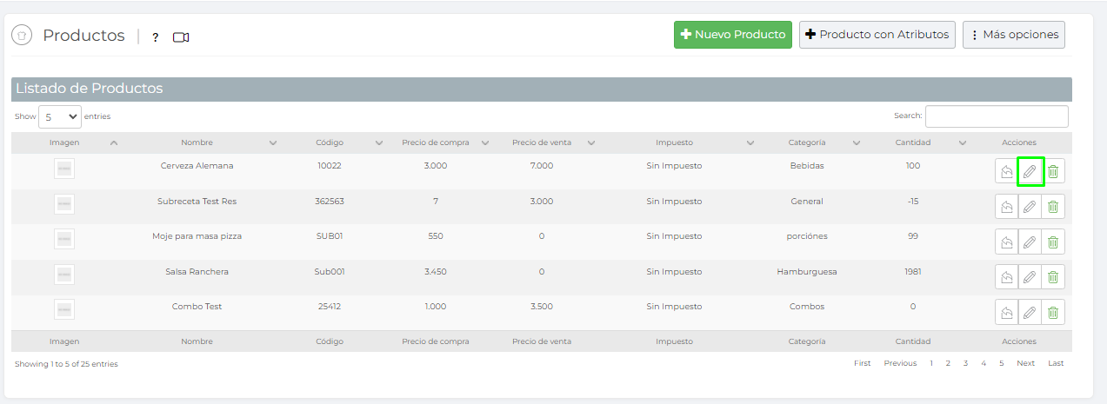The width and height of the screenshot is (1107, 404).
Task: Edit the Combo Test product
Action: click(1030, 312)
